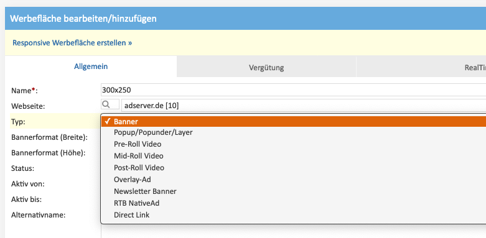This screenshot has width=486, height=238.
Task: Click the Typ label
Action: click(18, 122)
